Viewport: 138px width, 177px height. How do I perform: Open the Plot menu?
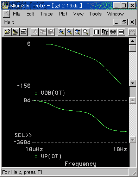pyautogui.click(x=63, y=14)
